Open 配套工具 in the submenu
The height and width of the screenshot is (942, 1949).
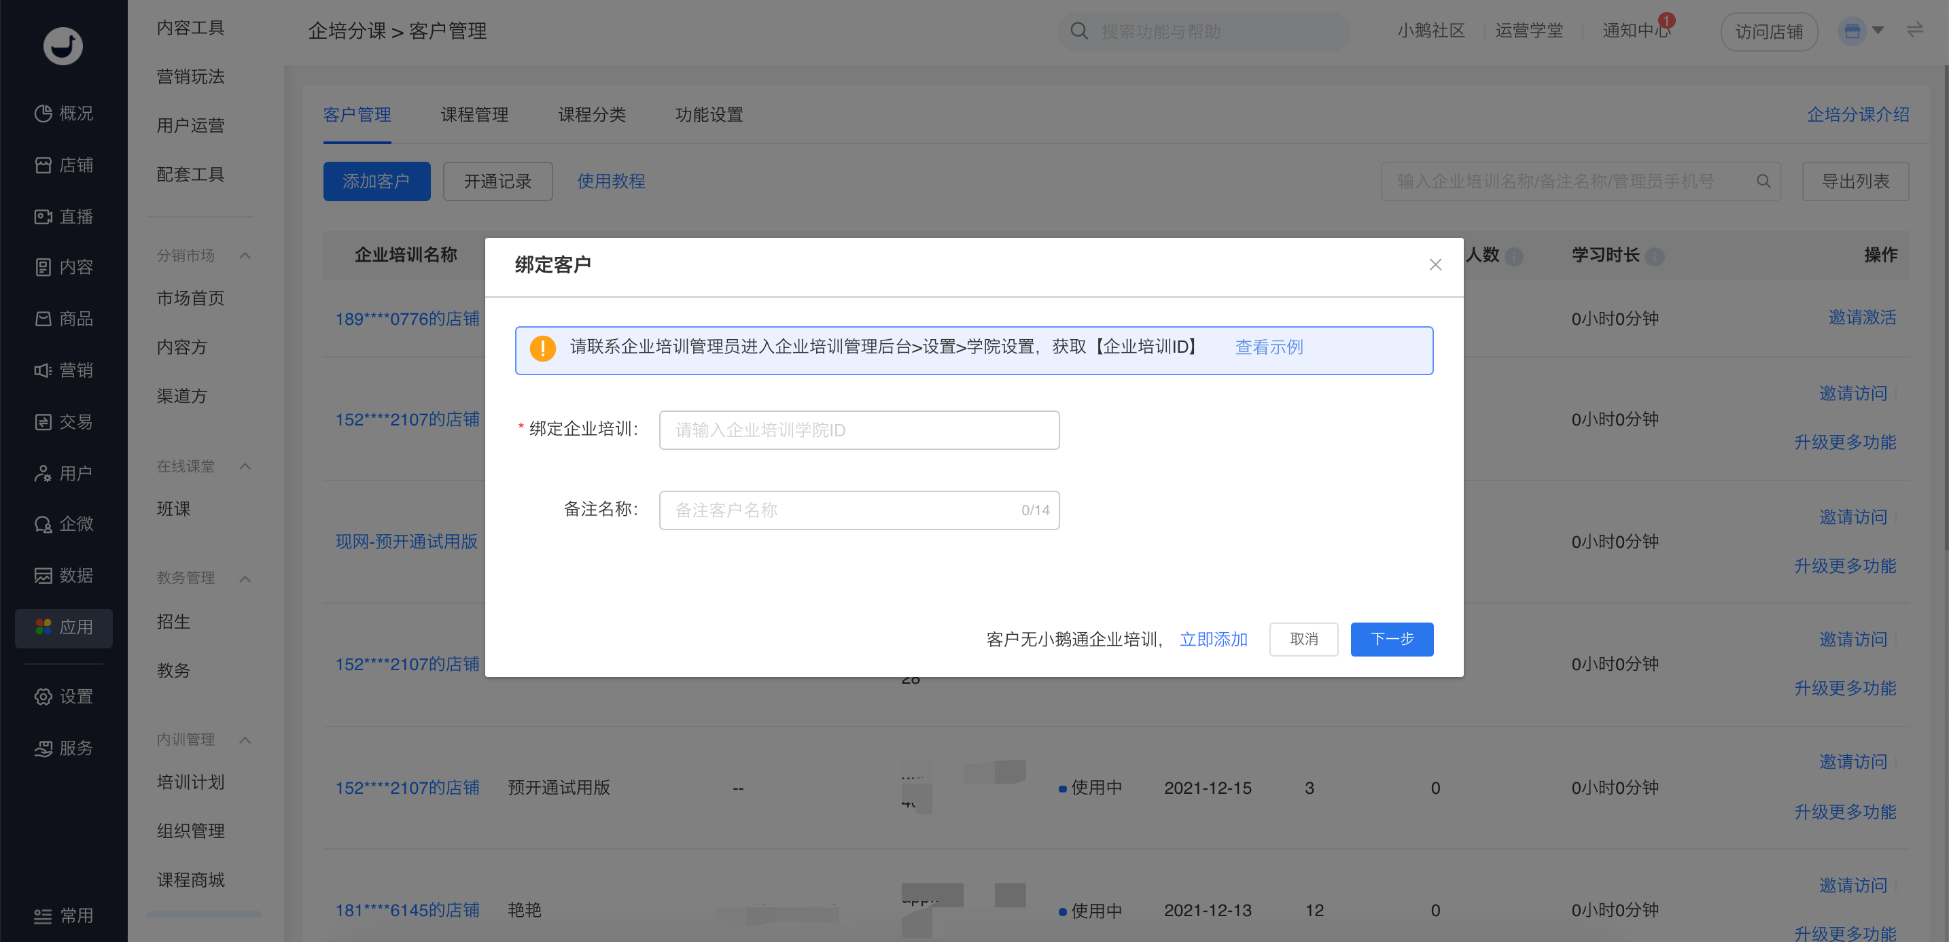point(191,175)
